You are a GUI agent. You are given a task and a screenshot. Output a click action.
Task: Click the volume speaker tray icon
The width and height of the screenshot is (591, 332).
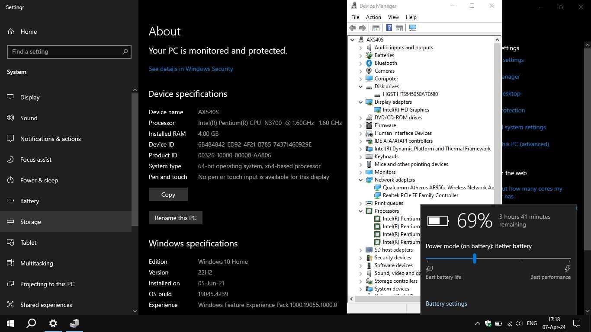pos(519,323)
